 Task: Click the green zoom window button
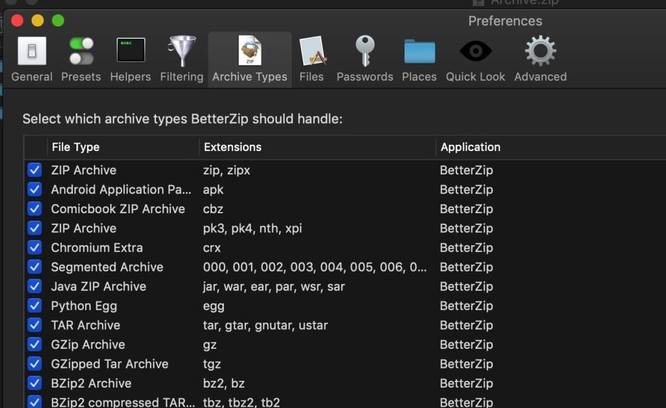pos(58,20)
